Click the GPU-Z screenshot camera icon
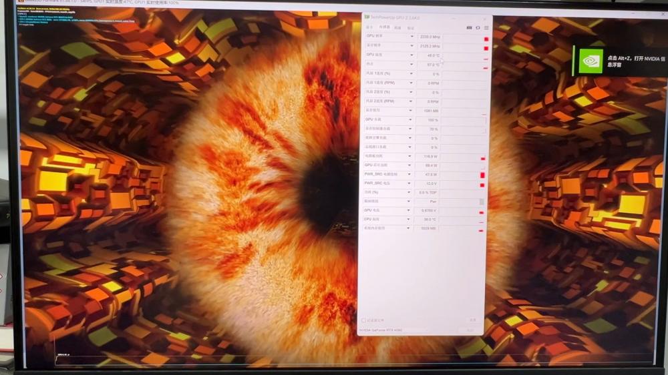The height and width of the screenshot is (375, 668). point(470,27)
